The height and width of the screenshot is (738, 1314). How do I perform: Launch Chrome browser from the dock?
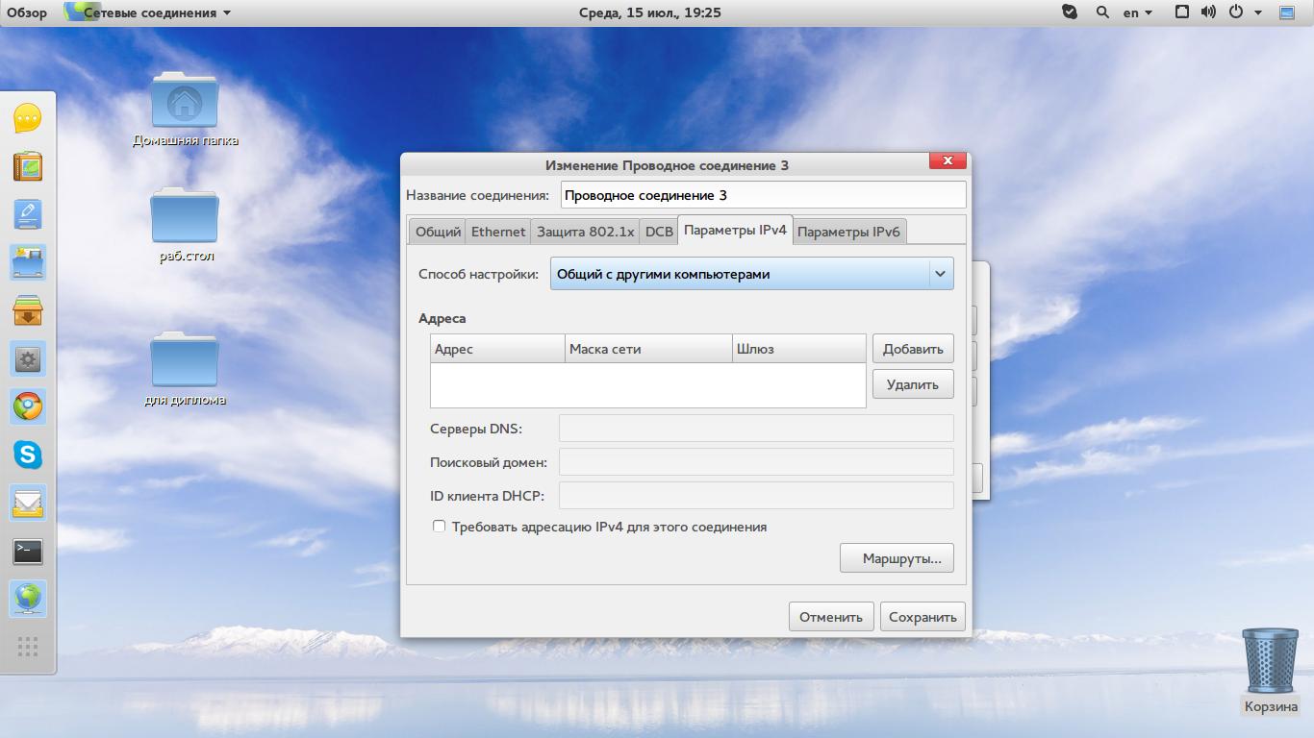coord(28,406)
